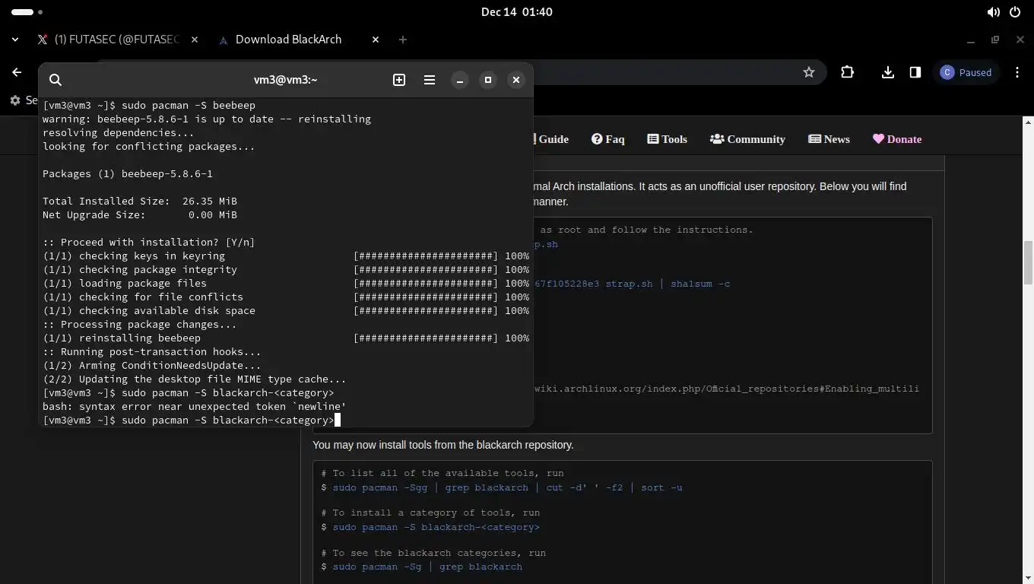Click the Activities workspace indicator
This screenshot has height=584, width=1034.
[27, 12]
